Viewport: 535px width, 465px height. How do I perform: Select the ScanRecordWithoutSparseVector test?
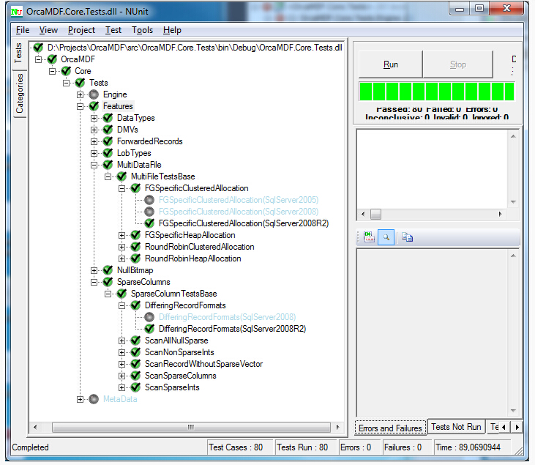click(x=203, y=364)
